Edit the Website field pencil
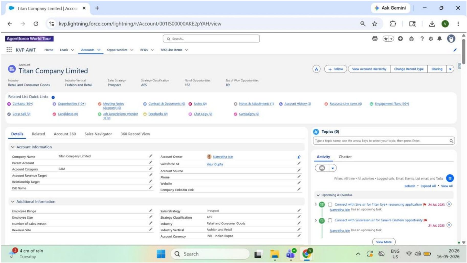Image resolution: width=467 pixels, height=263 pixels. point(299,183)
